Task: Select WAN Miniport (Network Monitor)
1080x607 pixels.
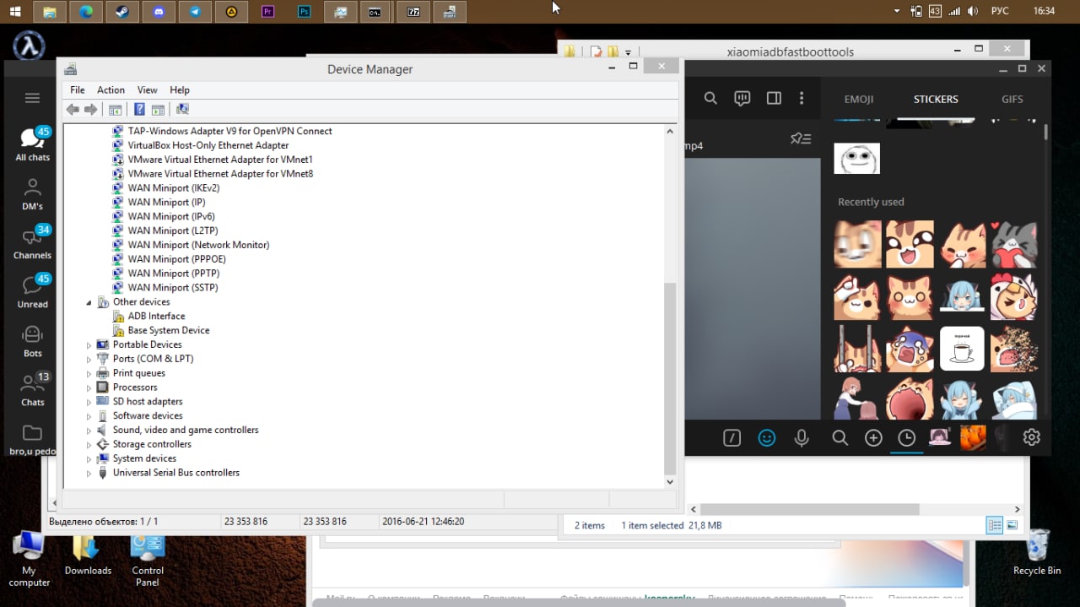Action: (198, 245)
